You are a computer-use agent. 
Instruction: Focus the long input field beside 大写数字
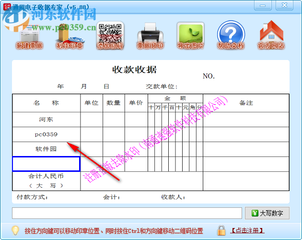(127, 213)
